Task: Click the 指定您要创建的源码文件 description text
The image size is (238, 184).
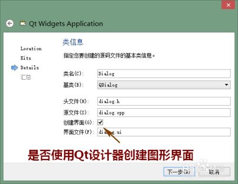Action: (109, 55)
